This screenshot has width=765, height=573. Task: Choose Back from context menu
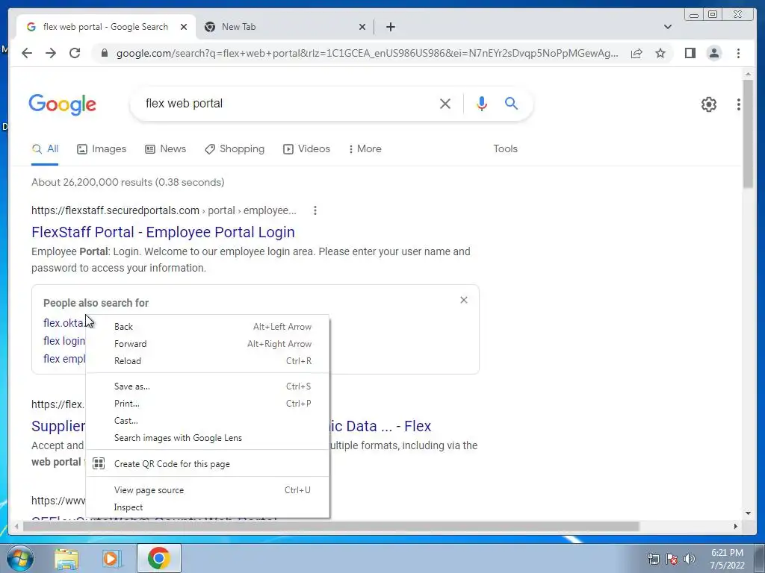[208, 327]
